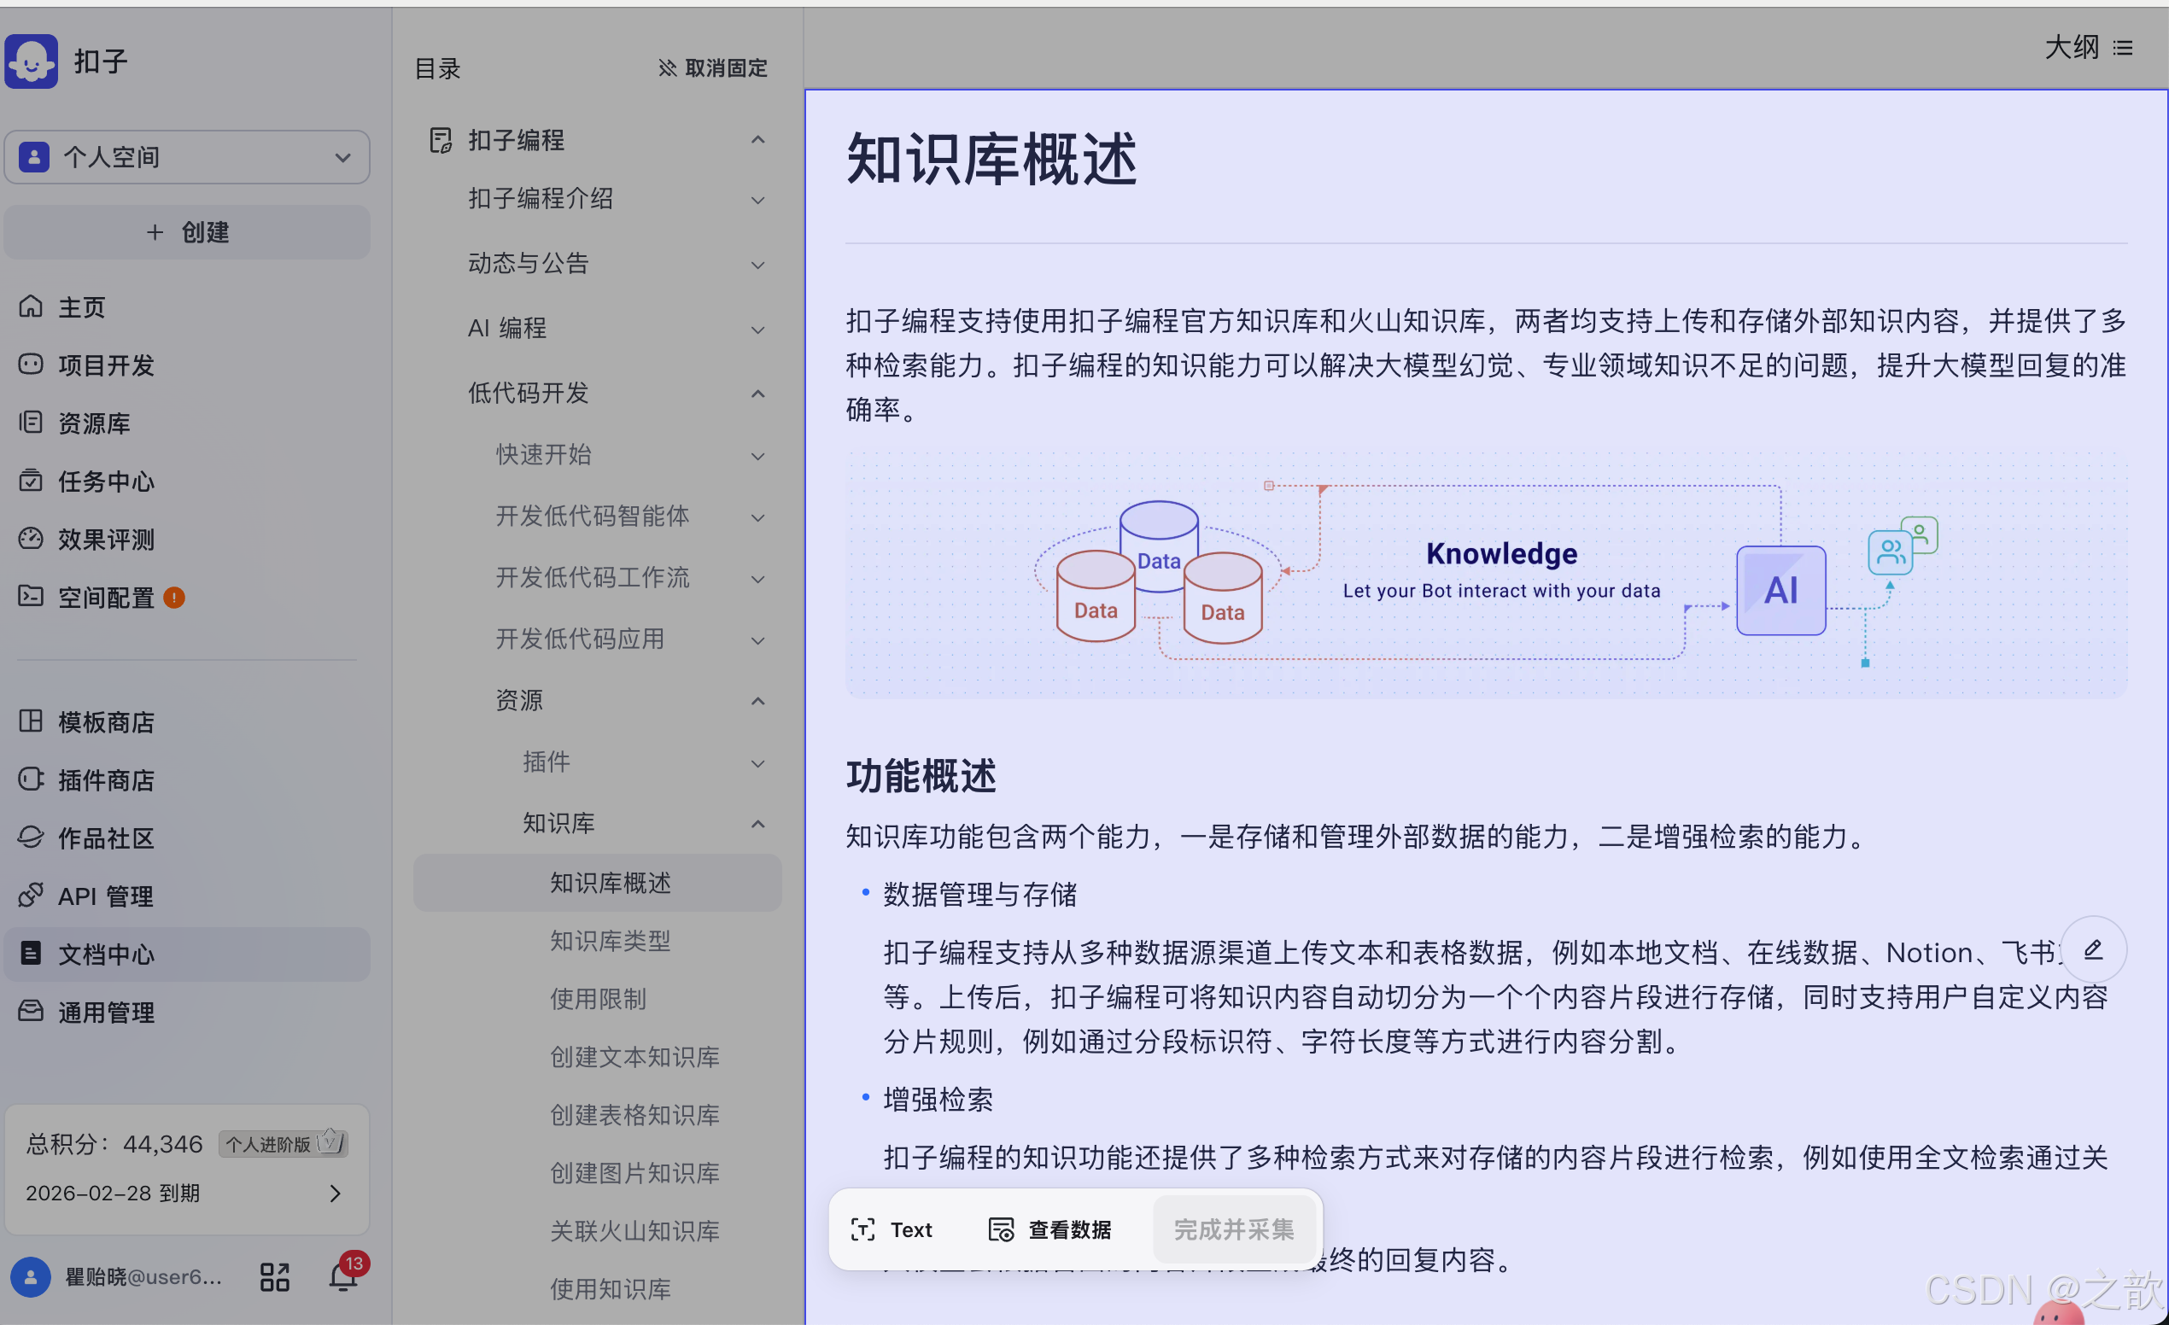
Task: Click the 创建 create button
Action: pos(186,232)
